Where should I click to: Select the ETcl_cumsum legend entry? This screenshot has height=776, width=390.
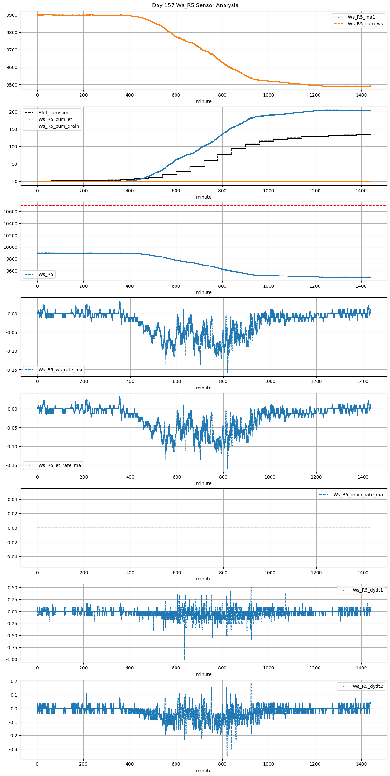[53, 113]
